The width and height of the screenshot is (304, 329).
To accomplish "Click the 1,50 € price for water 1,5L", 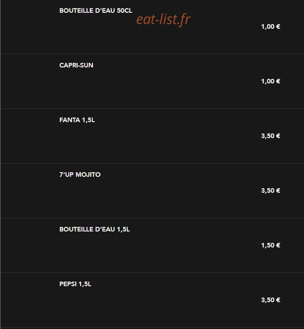I will point(270,245).
